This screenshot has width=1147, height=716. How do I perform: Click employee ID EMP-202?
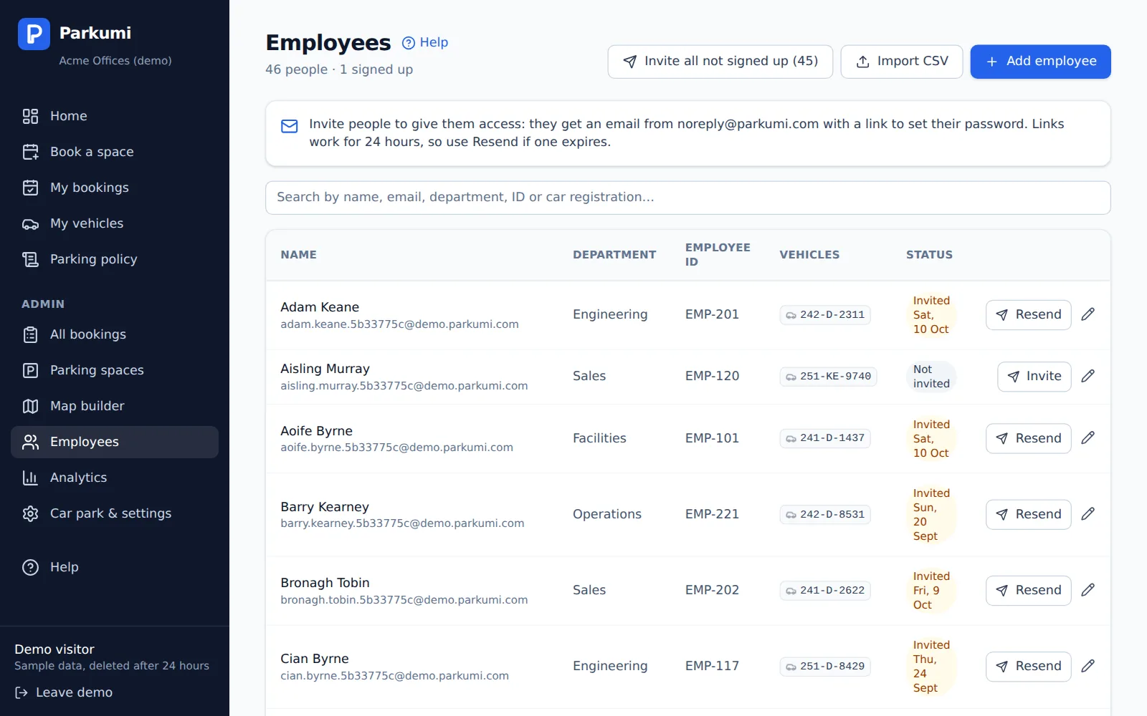pyautogui.click(x=712, y=590)
